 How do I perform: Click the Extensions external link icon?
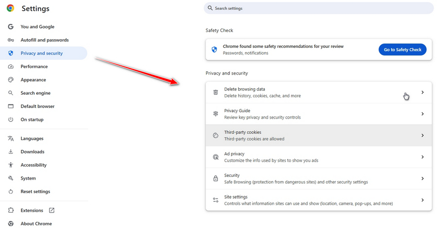pyautogui.click(x=52, y=211)
